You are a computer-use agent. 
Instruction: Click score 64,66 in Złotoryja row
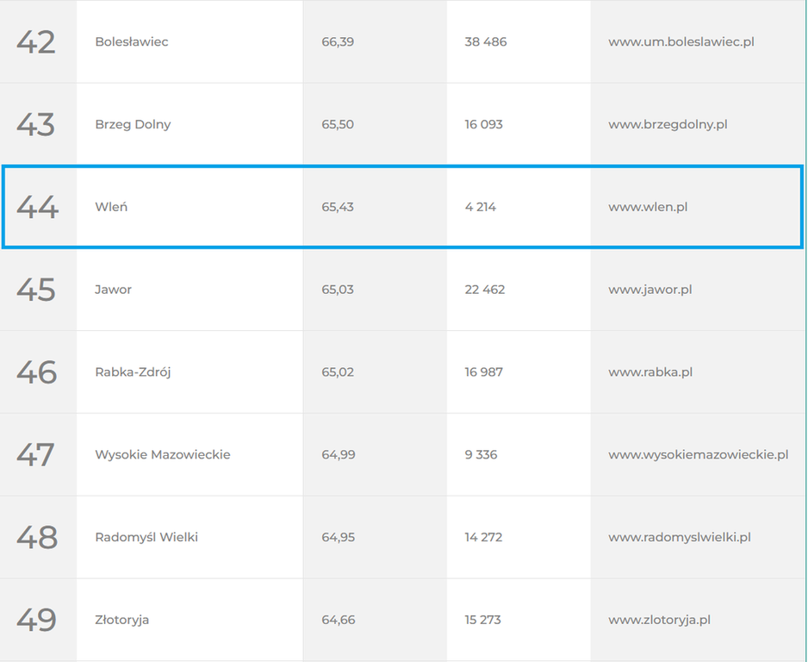coord(338,619)
